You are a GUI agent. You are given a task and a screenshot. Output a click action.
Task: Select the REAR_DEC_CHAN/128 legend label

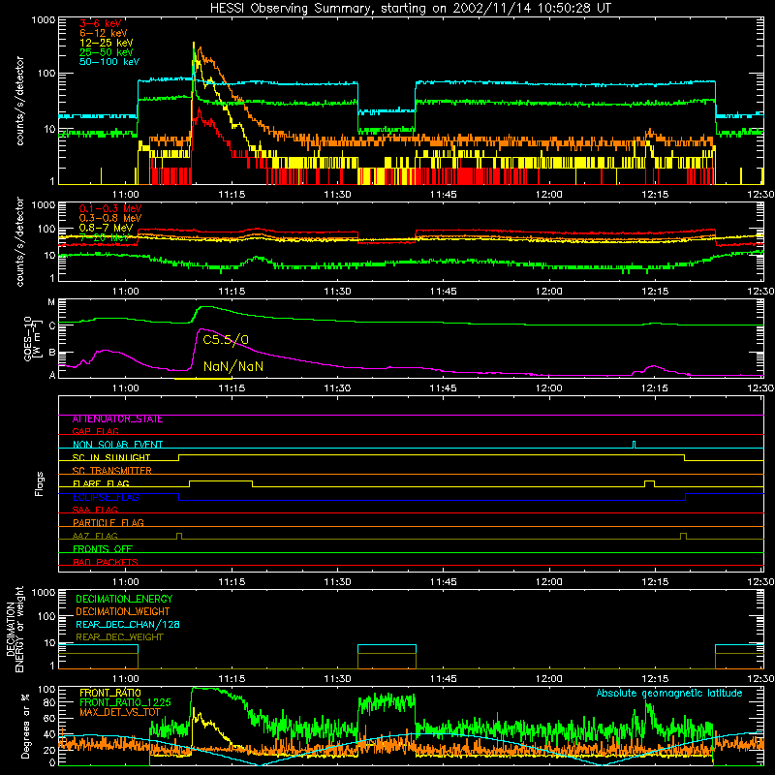128,625
